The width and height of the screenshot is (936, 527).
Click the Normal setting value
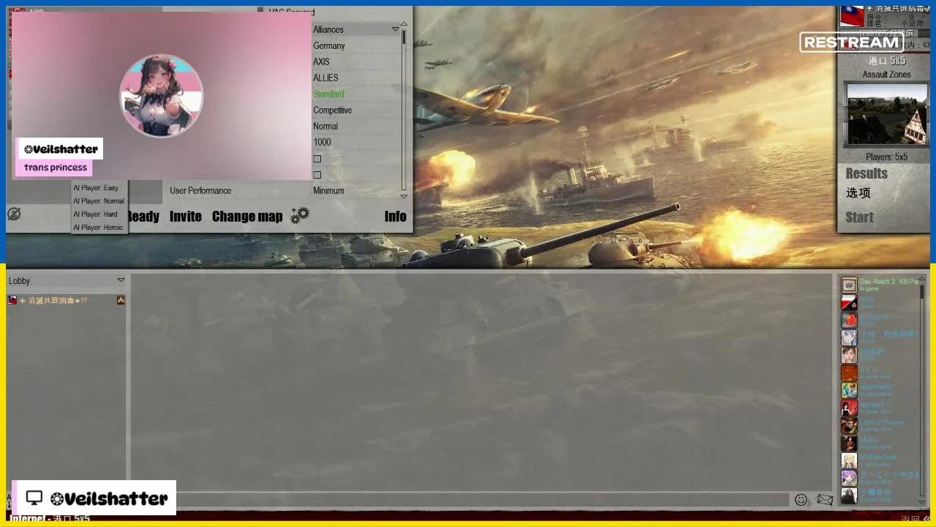(x=325, y=126)
